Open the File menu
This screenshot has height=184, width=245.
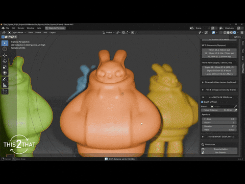pyautogui.click(x=8, y=28)
